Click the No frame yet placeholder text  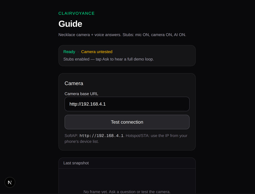click(127, 192)
